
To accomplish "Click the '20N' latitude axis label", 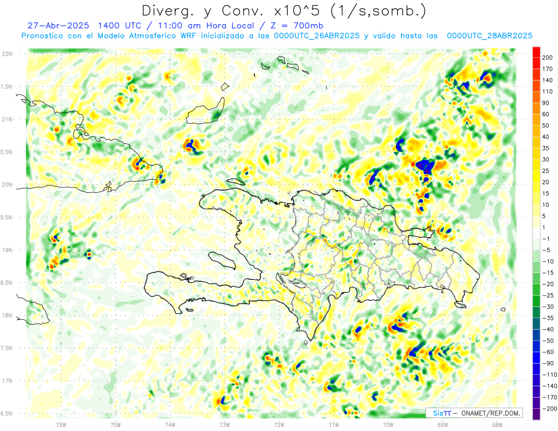I will coord(7,185).
